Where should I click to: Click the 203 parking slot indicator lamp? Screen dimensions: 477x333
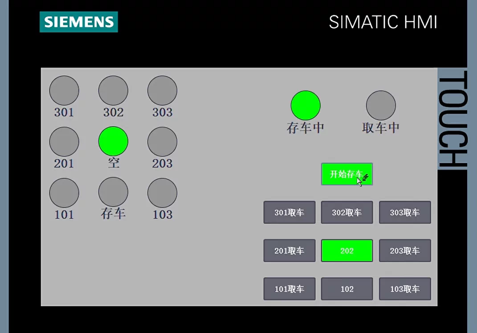pos(162,141)
